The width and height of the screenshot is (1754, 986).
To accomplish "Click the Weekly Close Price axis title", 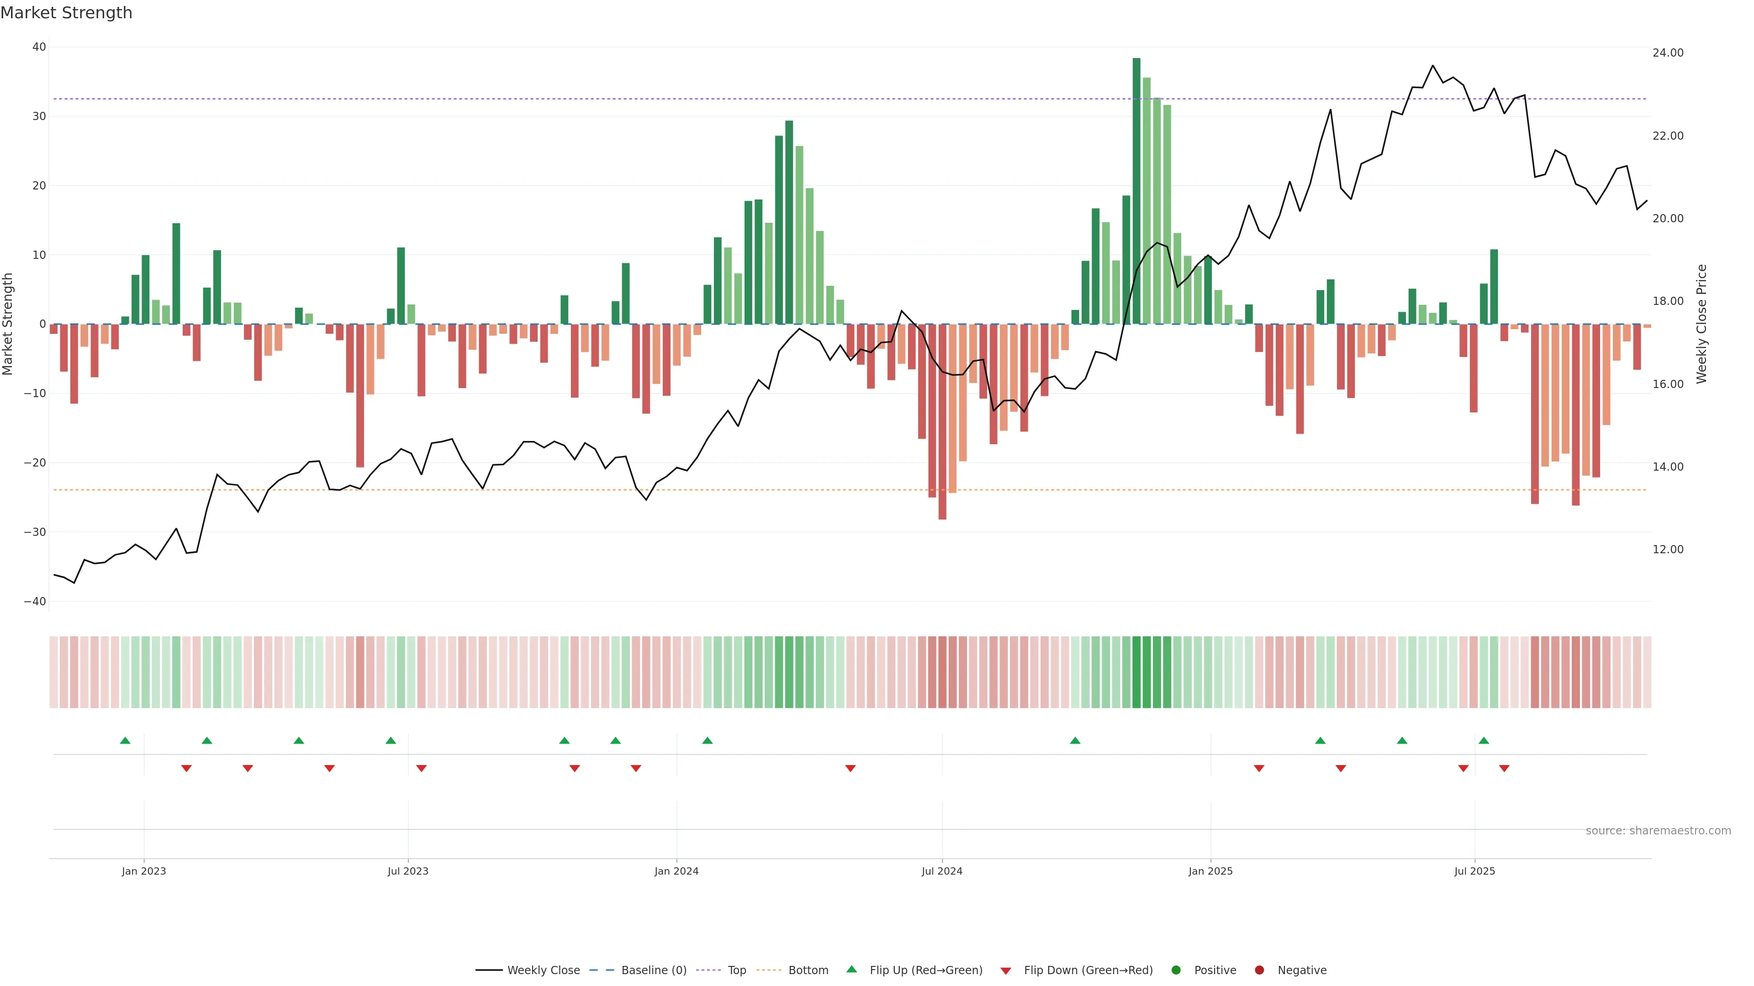I will pyautogui.click(x=1701, y=324).
